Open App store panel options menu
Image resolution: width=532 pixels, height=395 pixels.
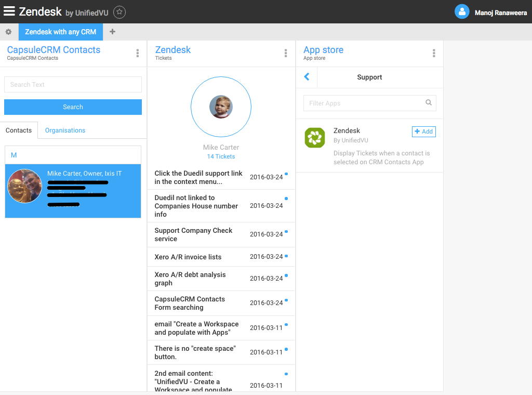click(x=434, y=53)
